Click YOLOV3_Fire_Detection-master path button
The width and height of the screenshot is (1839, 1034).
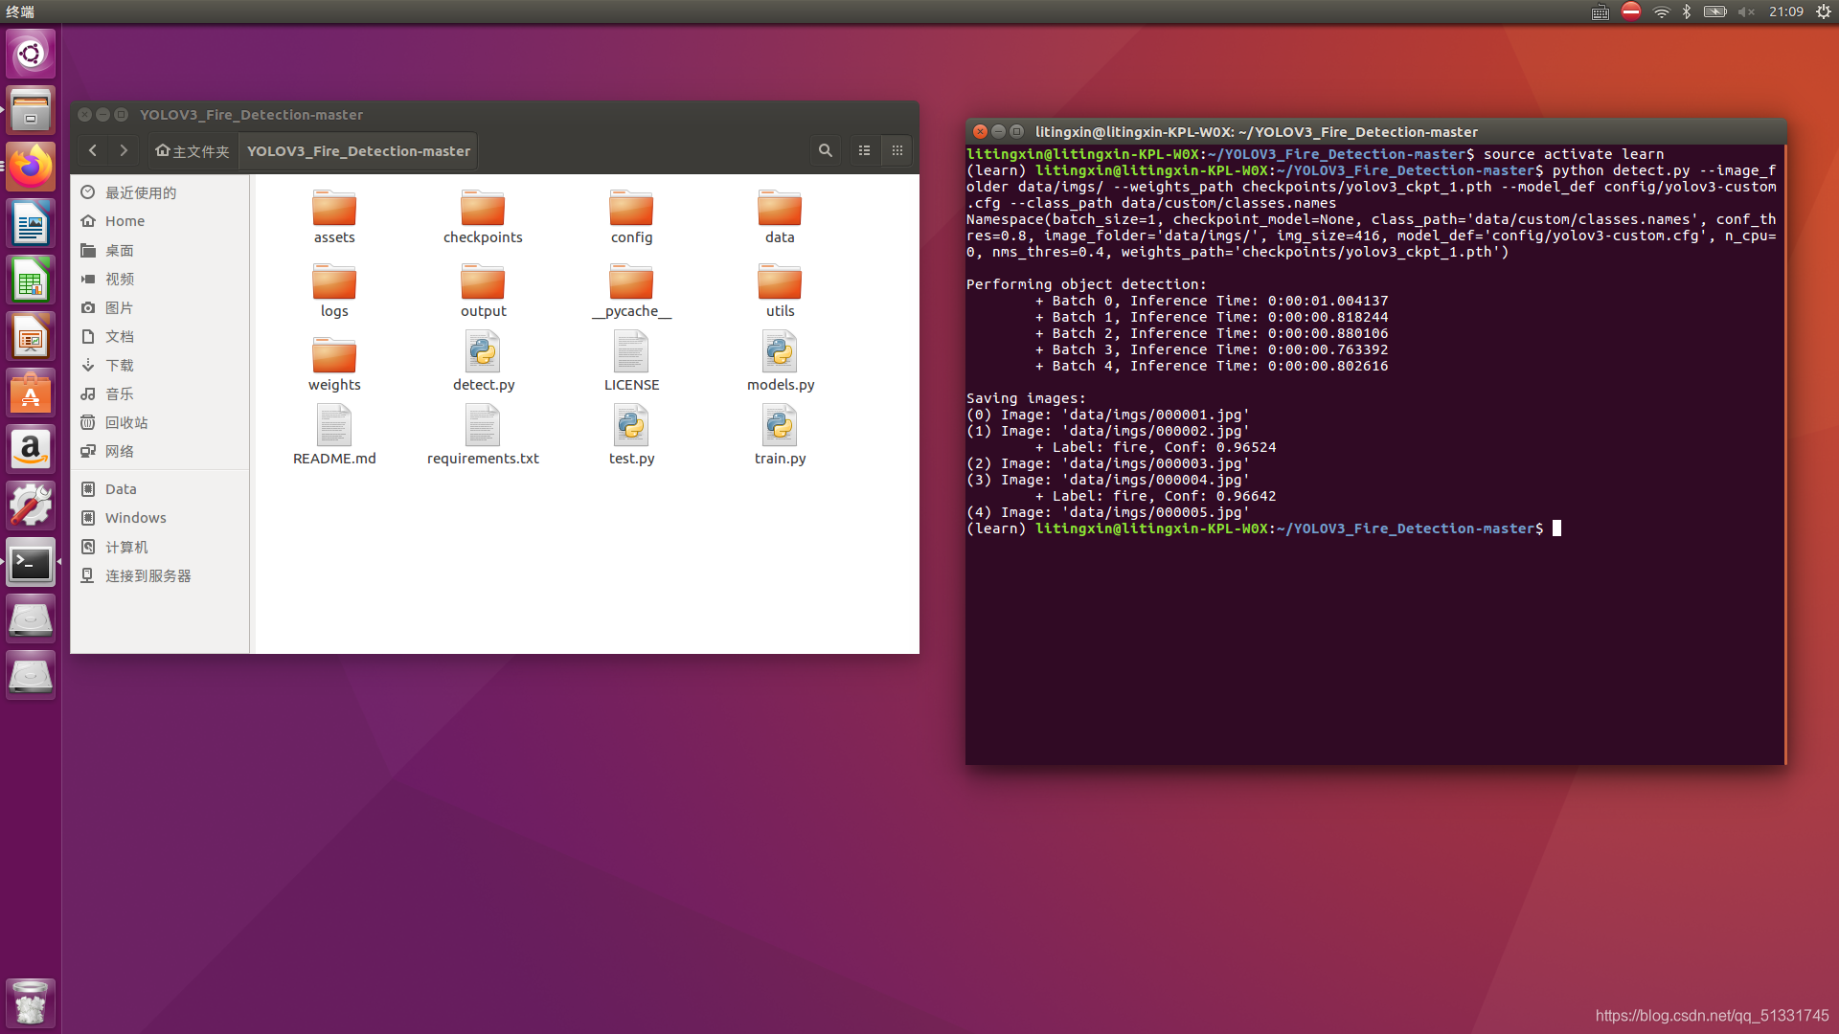click(x=358, y=151)
